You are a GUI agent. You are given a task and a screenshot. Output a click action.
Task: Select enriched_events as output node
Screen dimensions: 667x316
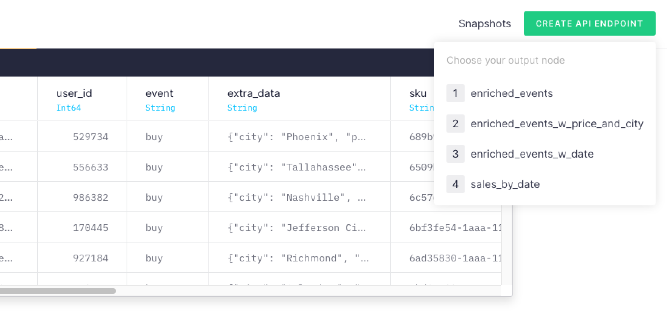[545, 93]
